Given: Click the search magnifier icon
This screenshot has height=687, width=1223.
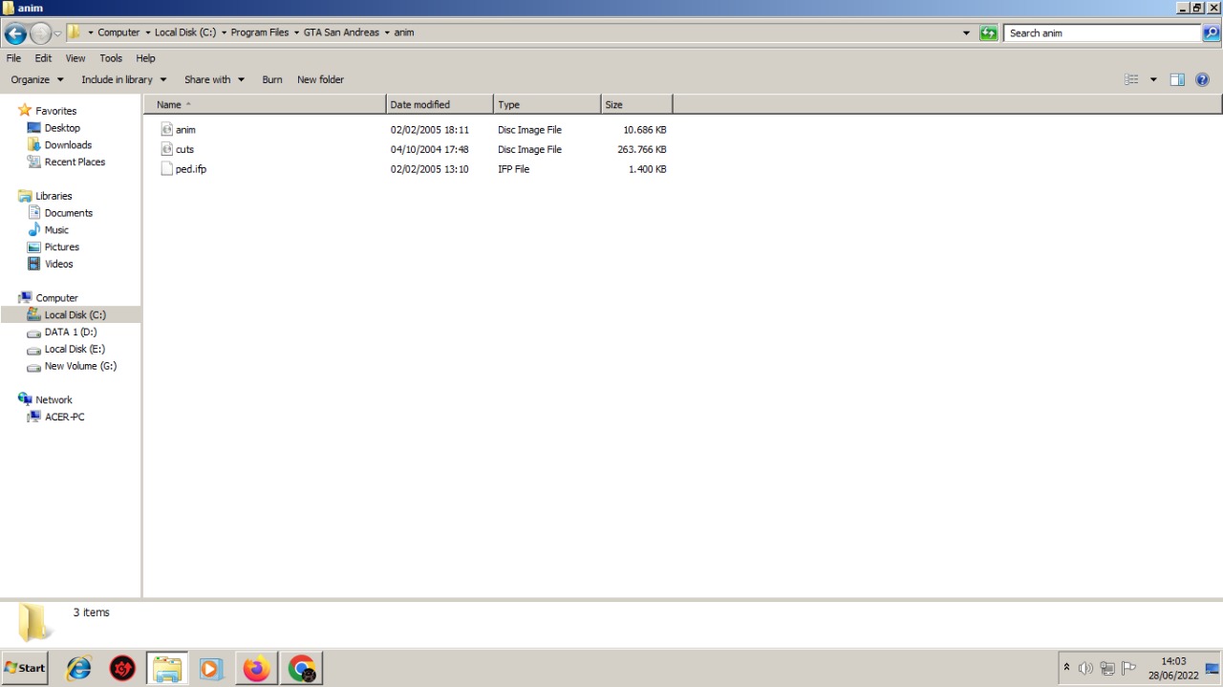Looking at the screenshot, I should (x=1211, y=33).
